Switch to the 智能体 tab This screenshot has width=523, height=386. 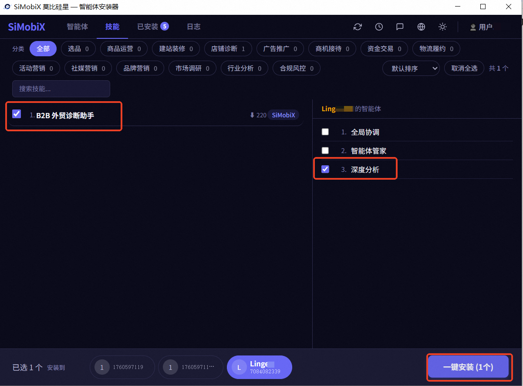click(x=77, y=27)
